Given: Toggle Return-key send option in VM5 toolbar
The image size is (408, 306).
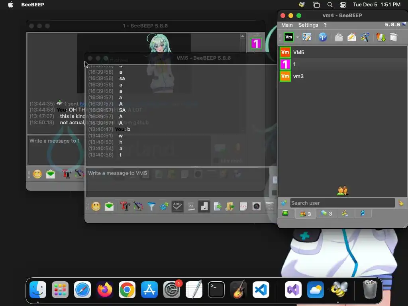Looking at the screenshot, I should click(204, 207).
